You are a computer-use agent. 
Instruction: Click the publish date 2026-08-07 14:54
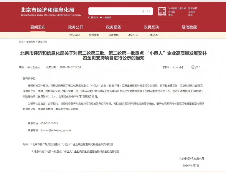click(70, 67)
